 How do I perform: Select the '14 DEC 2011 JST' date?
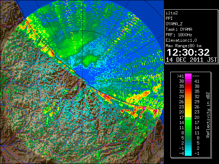point(191,60)
